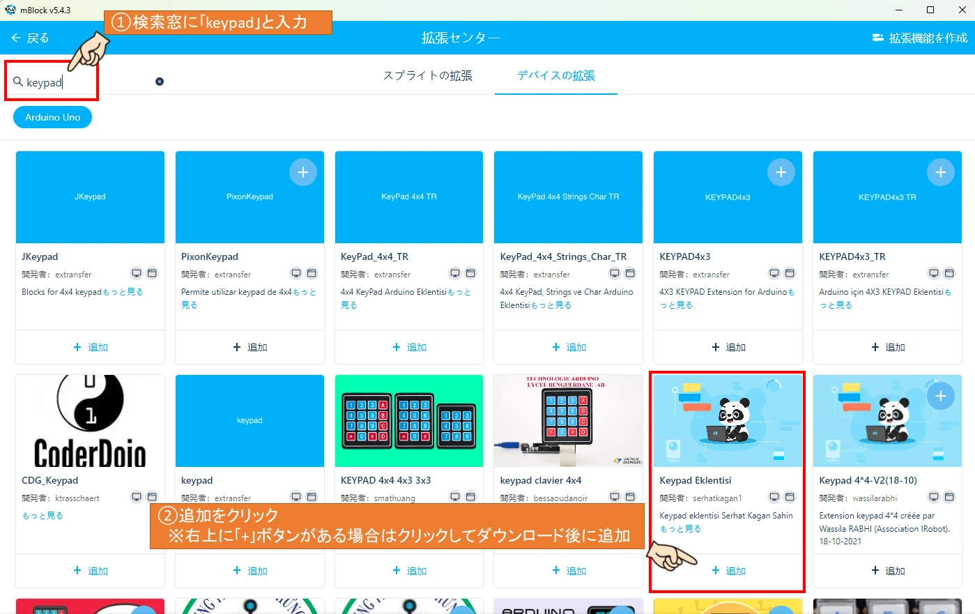The image size is (975, 614).
Task: Open the keypad clavier 4x4 thumbnail
Action: 568,421
